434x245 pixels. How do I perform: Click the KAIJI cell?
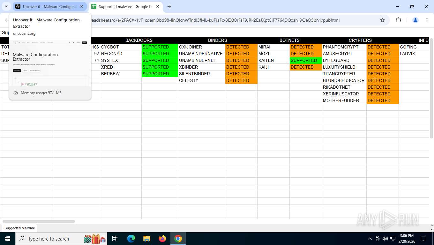pos(273,67)
